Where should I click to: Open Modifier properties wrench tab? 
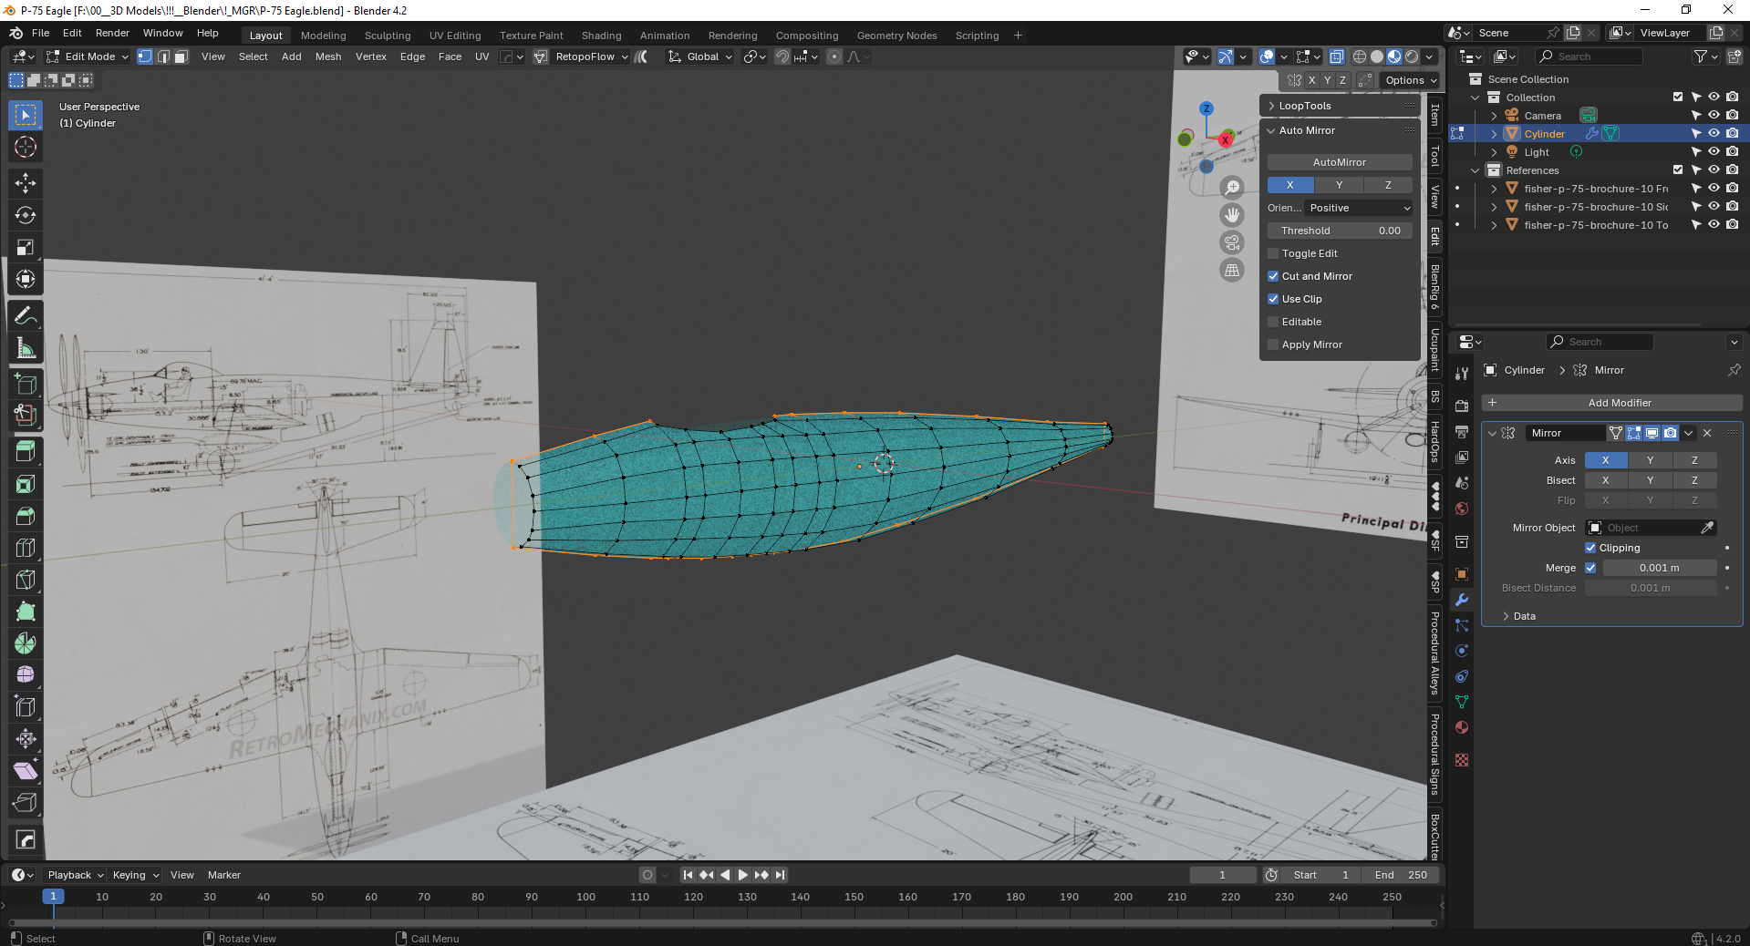(1462, 600)
